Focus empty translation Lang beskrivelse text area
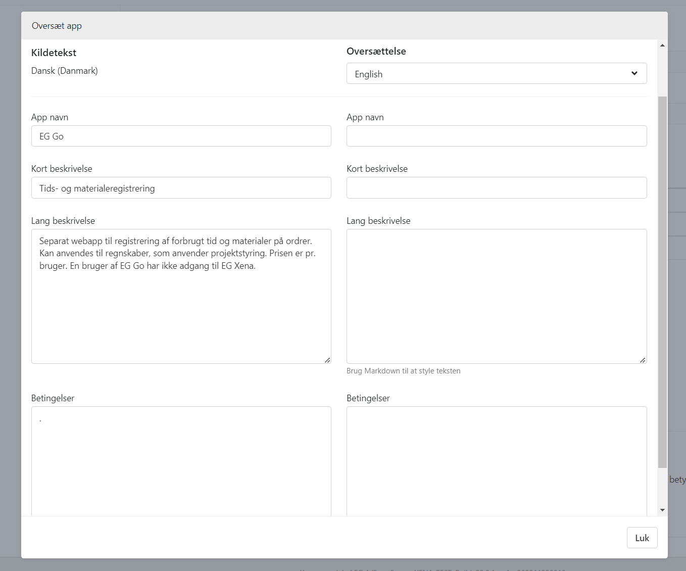686x571 pixels. [496, 296]
